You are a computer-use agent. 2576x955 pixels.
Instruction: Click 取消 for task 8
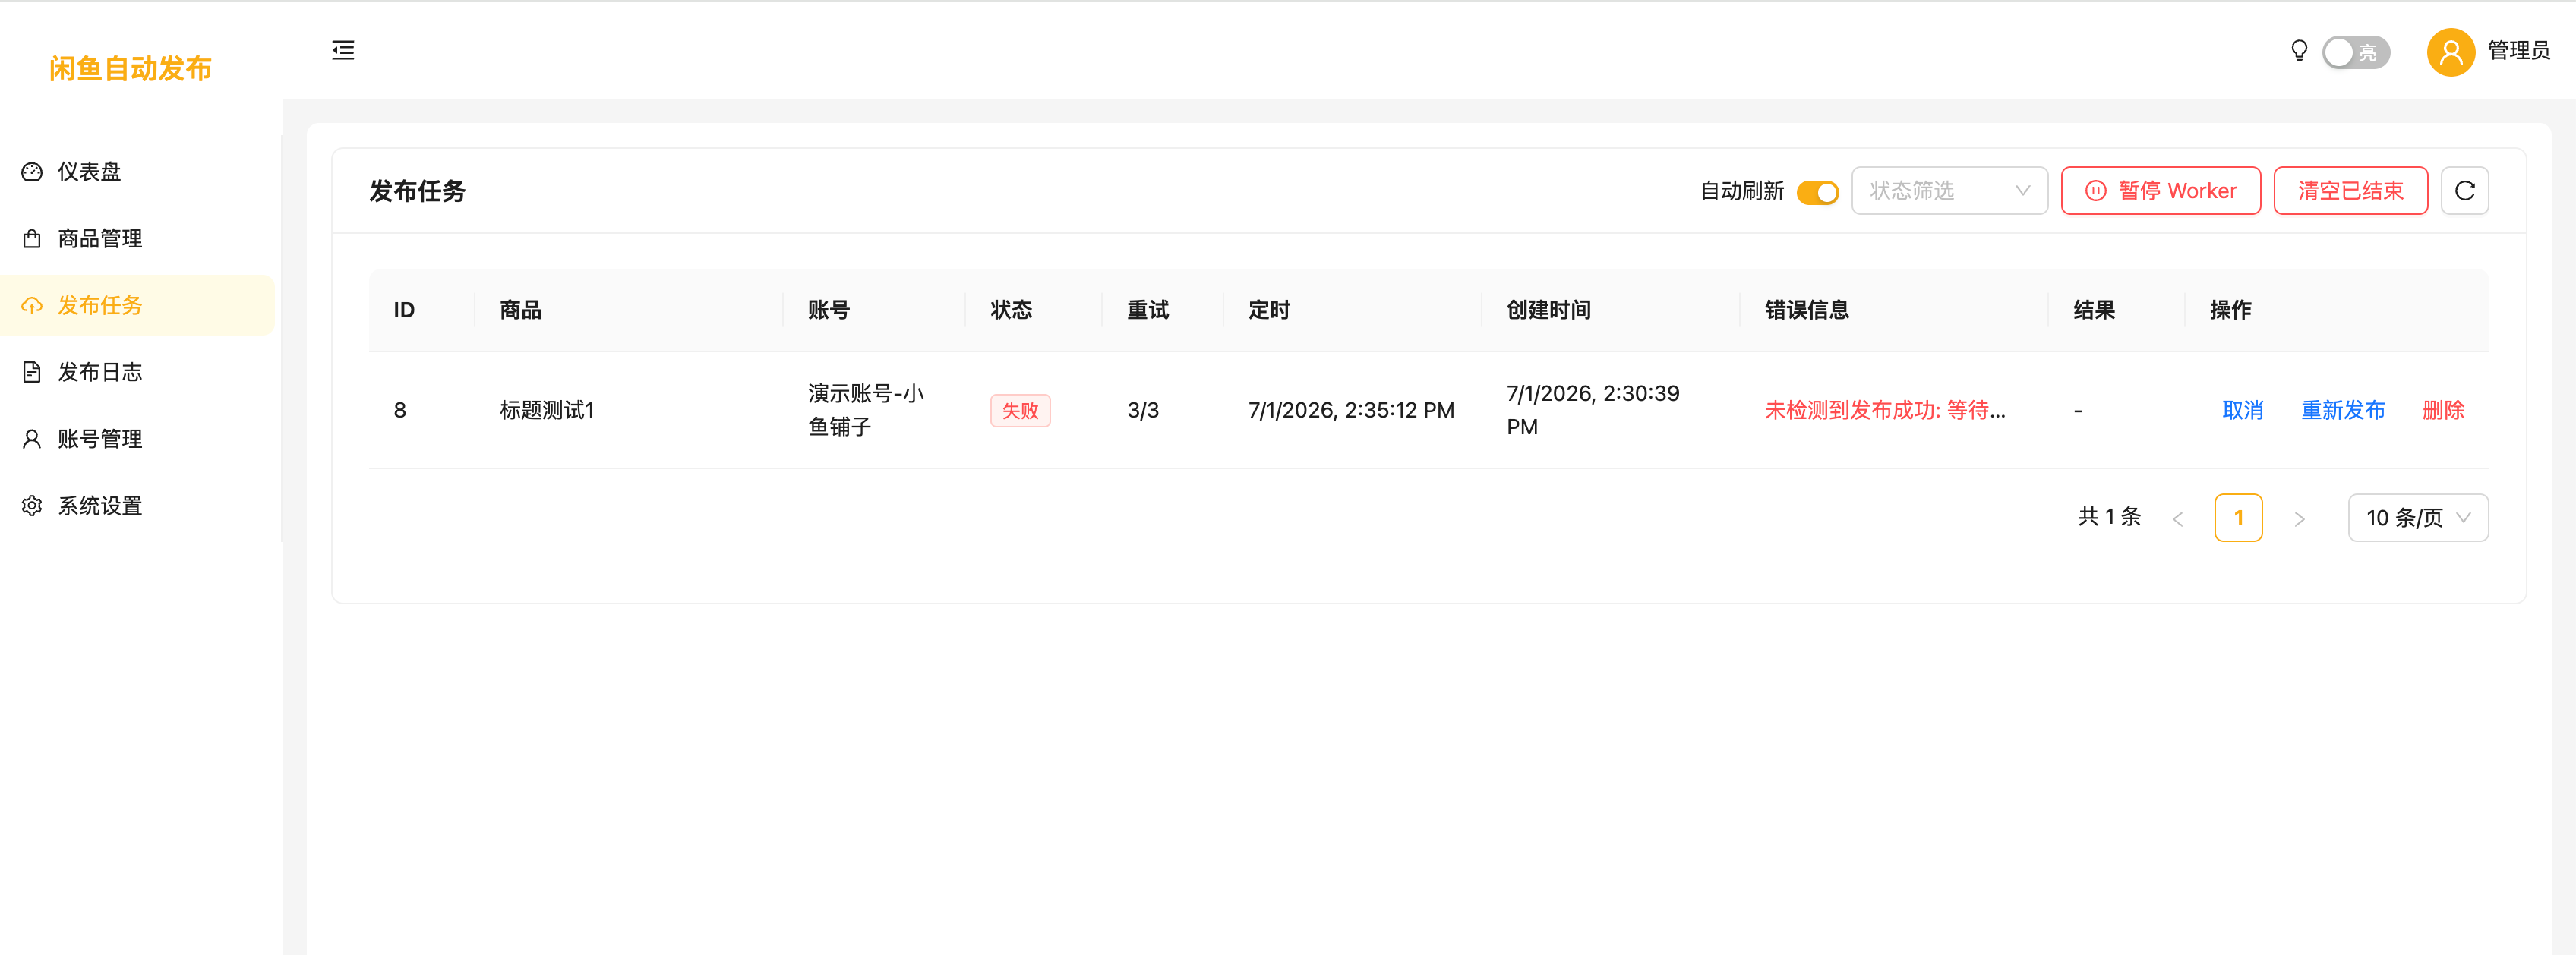click(2242, 411)
